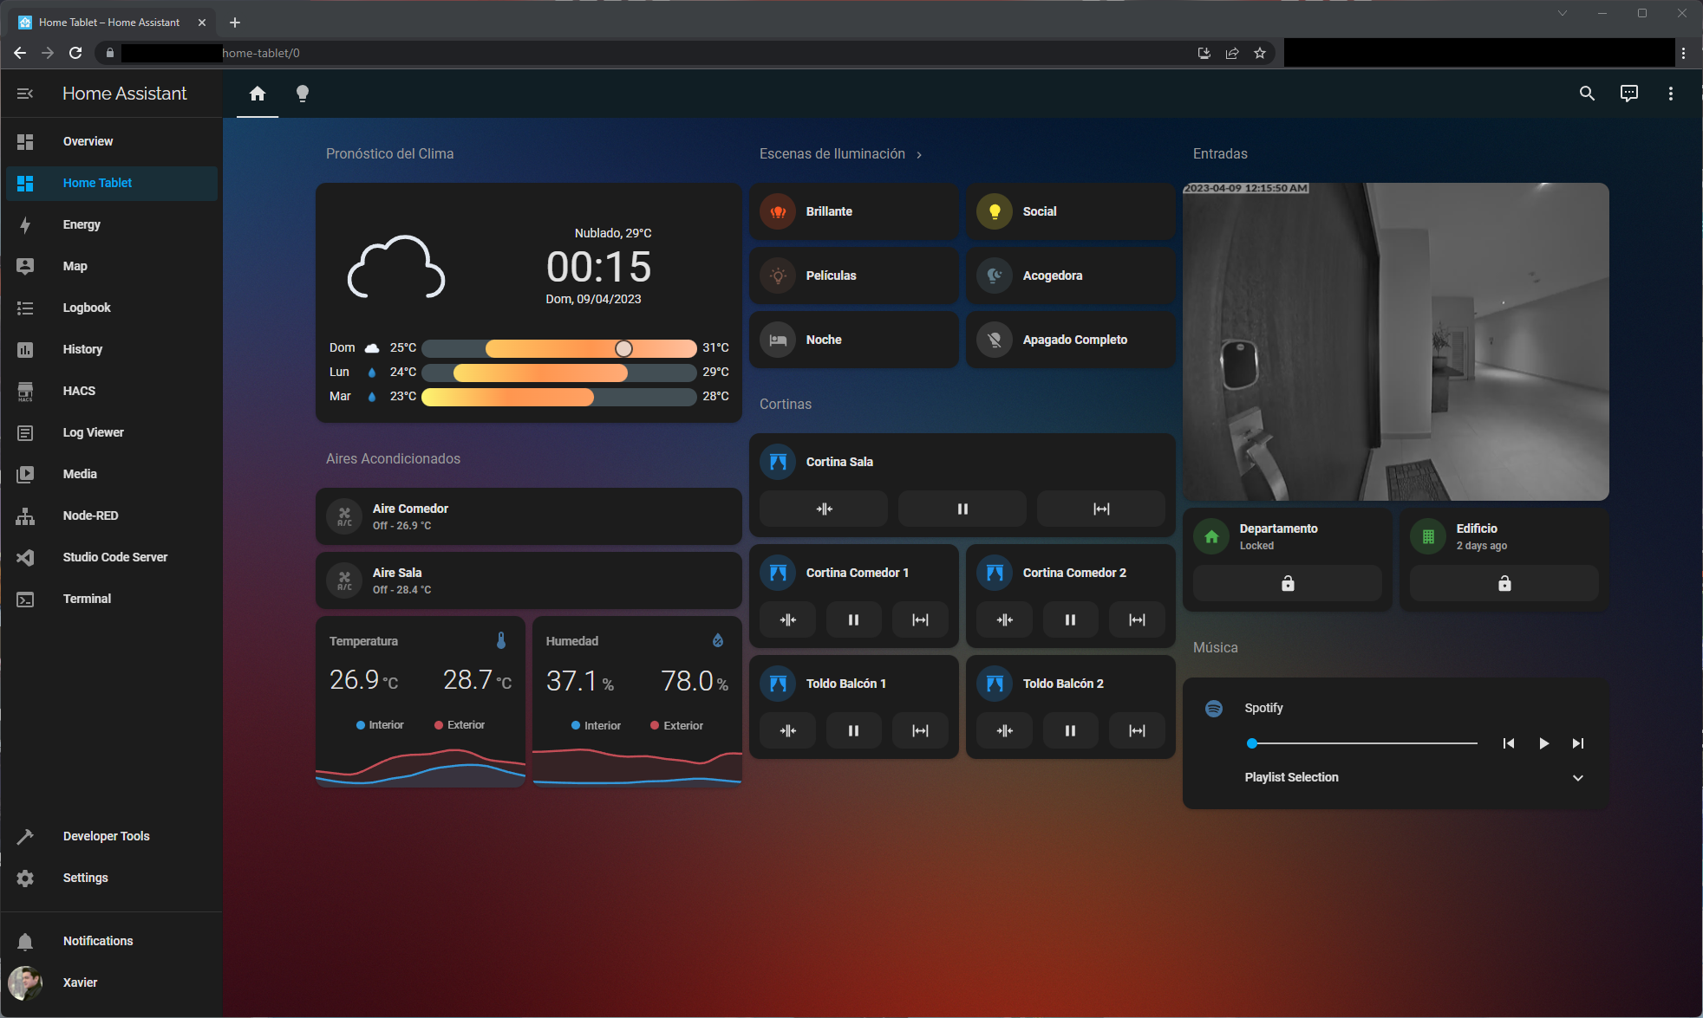1703x1018 pixels.
Task: Open the Home Assistant overflow menu
Action: 1670,93
